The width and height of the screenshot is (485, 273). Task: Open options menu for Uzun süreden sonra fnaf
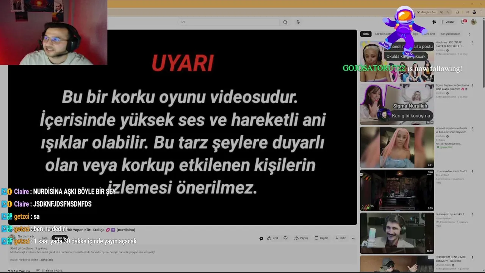[472, 172]
